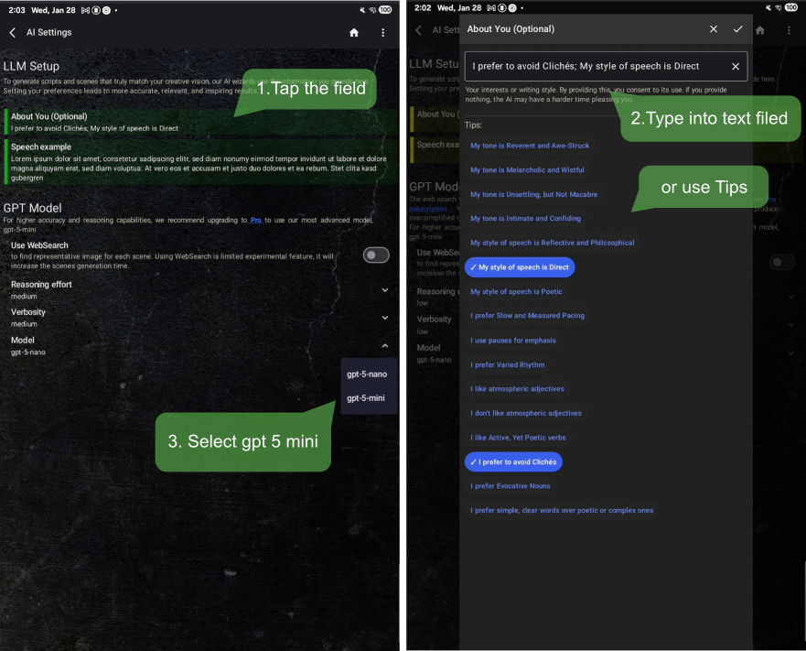Choose gpt-5-mini from the model popup
Screen dimensions: 806x651
pos(365,398)
